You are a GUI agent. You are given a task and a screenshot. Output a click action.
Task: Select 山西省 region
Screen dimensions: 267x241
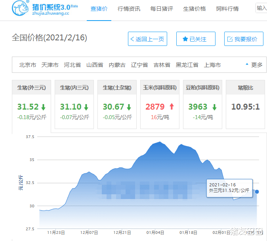95,65
